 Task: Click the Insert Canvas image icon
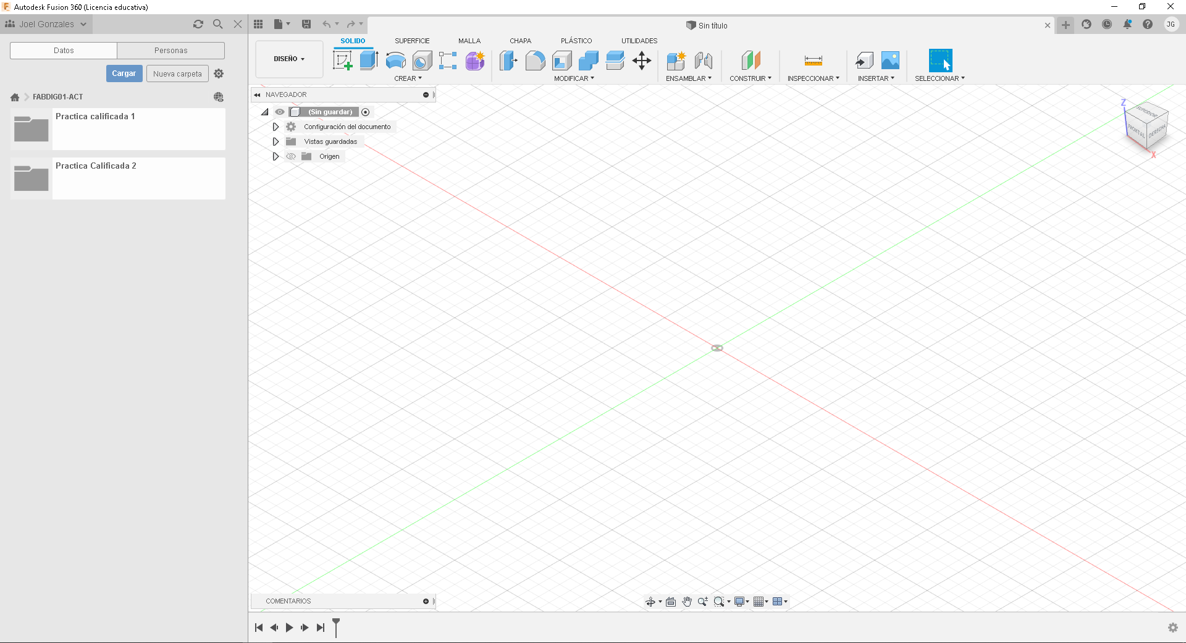(890, 61)
